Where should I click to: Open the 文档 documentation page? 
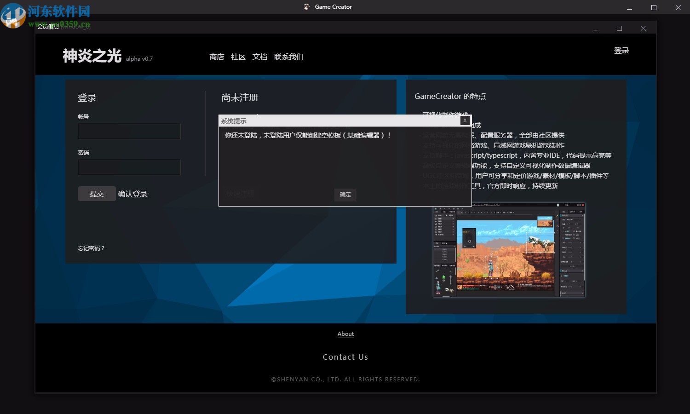(x=259, y=57)
